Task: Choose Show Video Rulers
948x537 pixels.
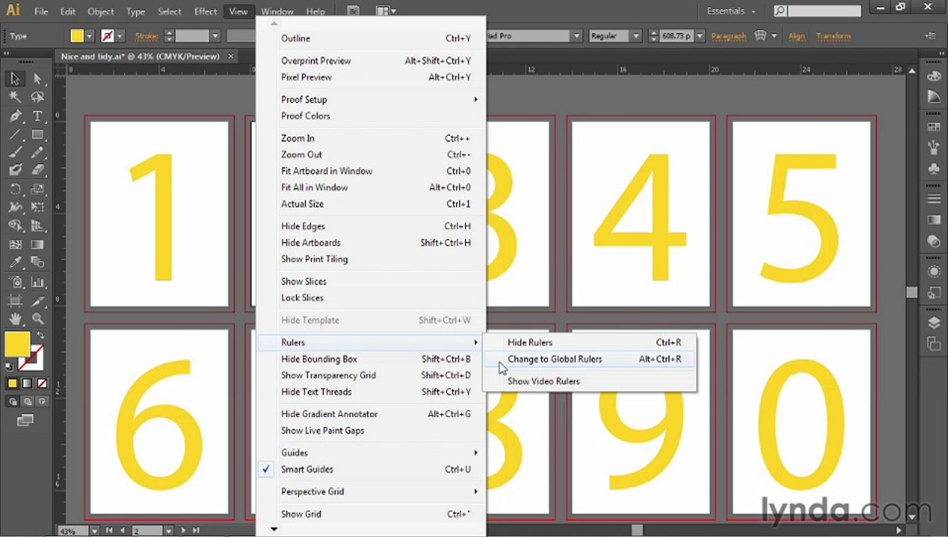Action: [590, 381]
